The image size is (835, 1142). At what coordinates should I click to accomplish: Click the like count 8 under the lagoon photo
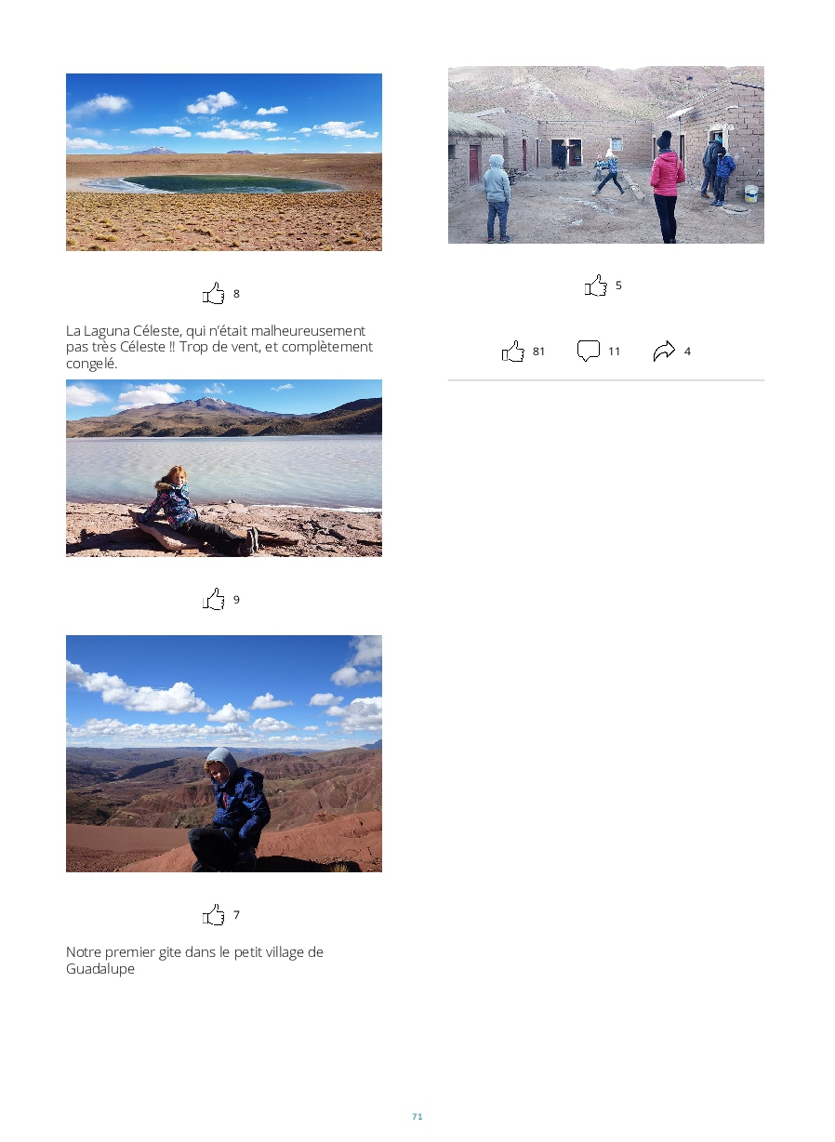[236, 294]
